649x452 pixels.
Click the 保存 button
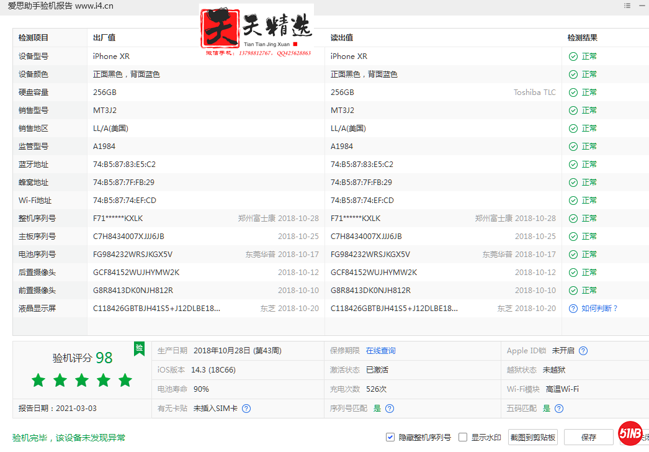pyautogui.click(x=589, y=437)
